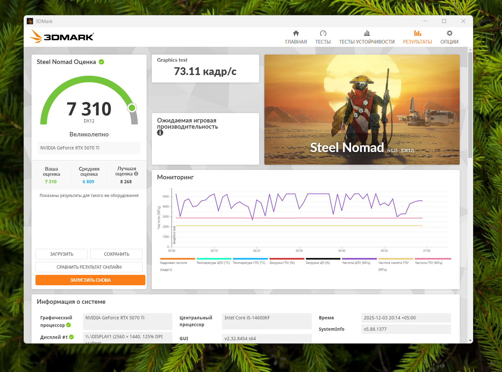Click the Steel Nomad artwork thumbnail
Screen dimensions: 502x372
362,109
